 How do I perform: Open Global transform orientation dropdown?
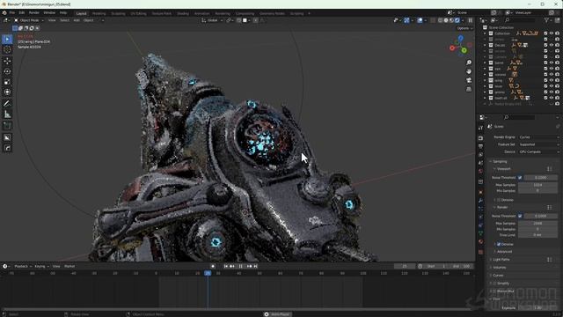coord(211,20)
